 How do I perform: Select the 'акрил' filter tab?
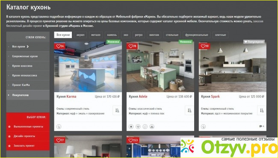pyautogui.click(x=80, y=35)
